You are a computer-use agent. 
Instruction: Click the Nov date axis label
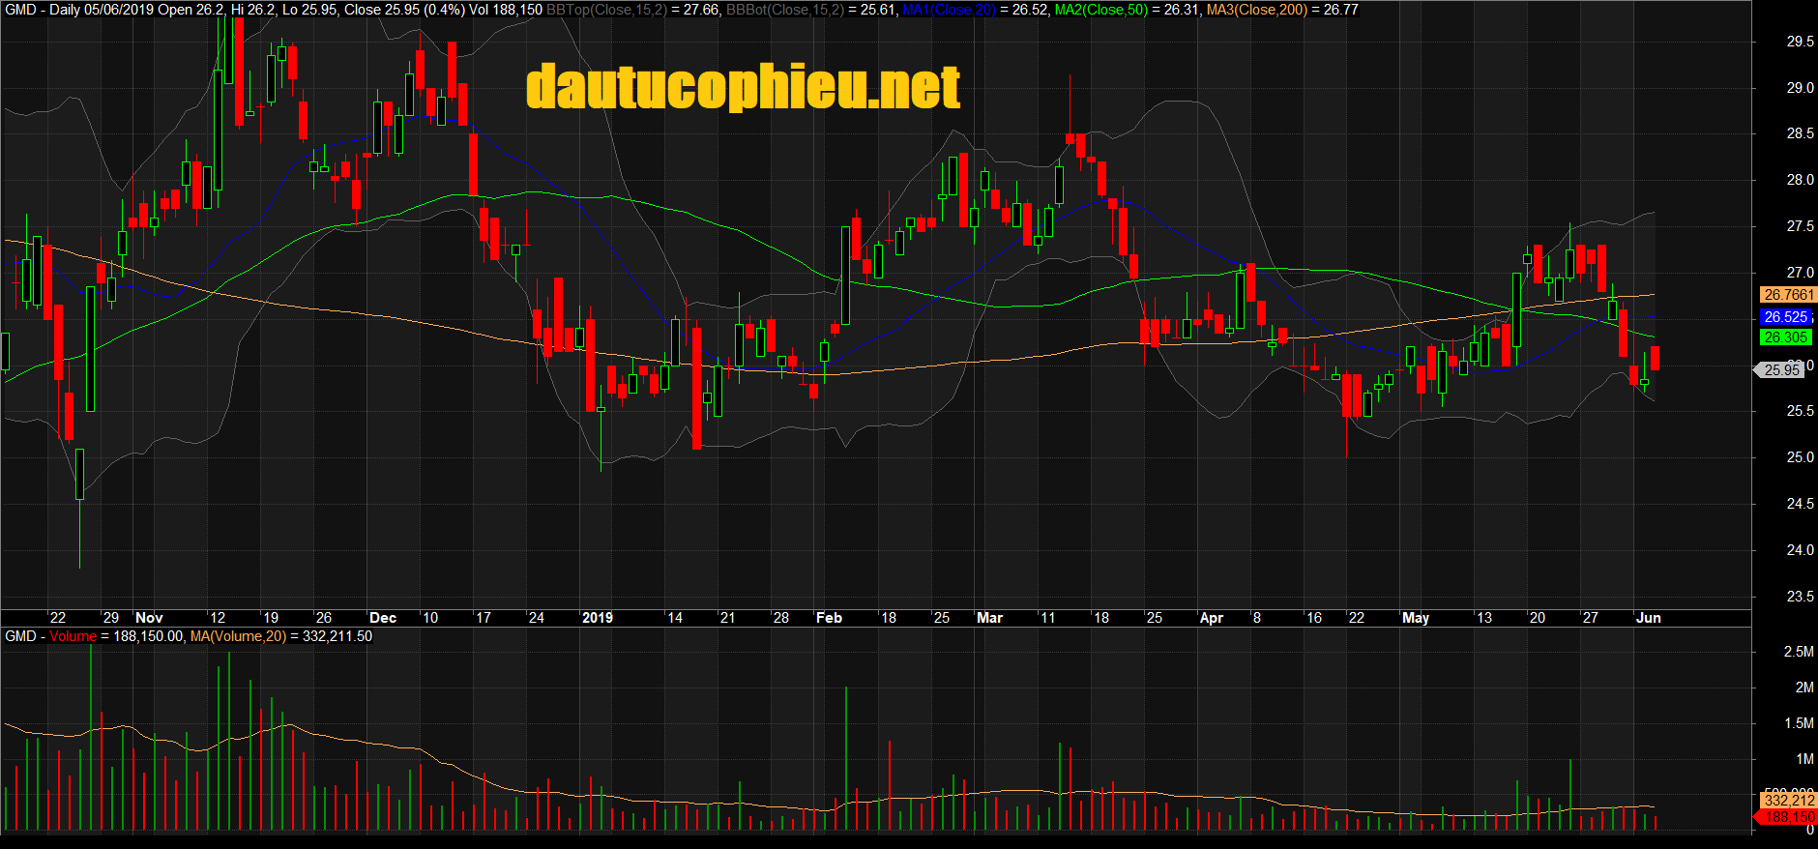click(149, 618)
